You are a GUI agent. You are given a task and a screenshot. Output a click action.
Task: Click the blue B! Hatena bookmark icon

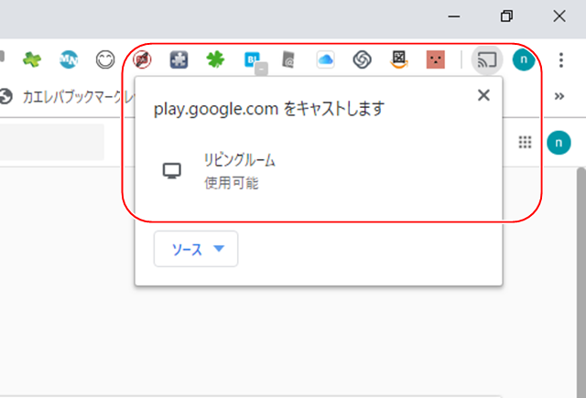point(253,60)
